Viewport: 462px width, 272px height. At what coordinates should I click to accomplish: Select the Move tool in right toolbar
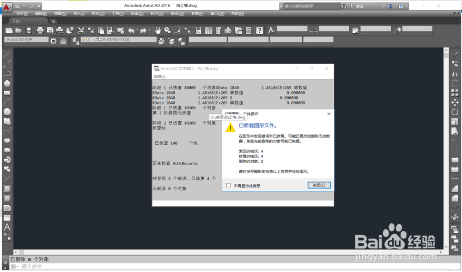click(x=455, y=102)
